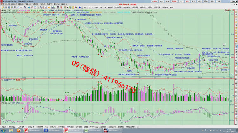Switch to the Word document taskbar window
The width and height of the screenshot is (238, 133).
click(x=52, y=130)
